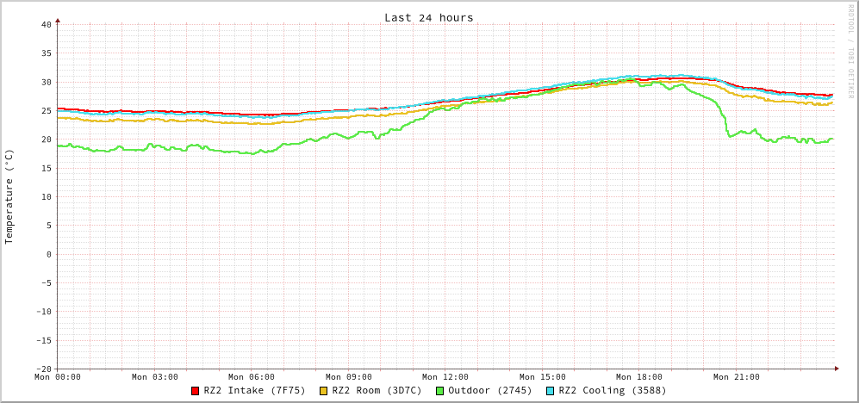
Task: Click the 'Mon 21:00' x-axis time label
Action: 736,377
